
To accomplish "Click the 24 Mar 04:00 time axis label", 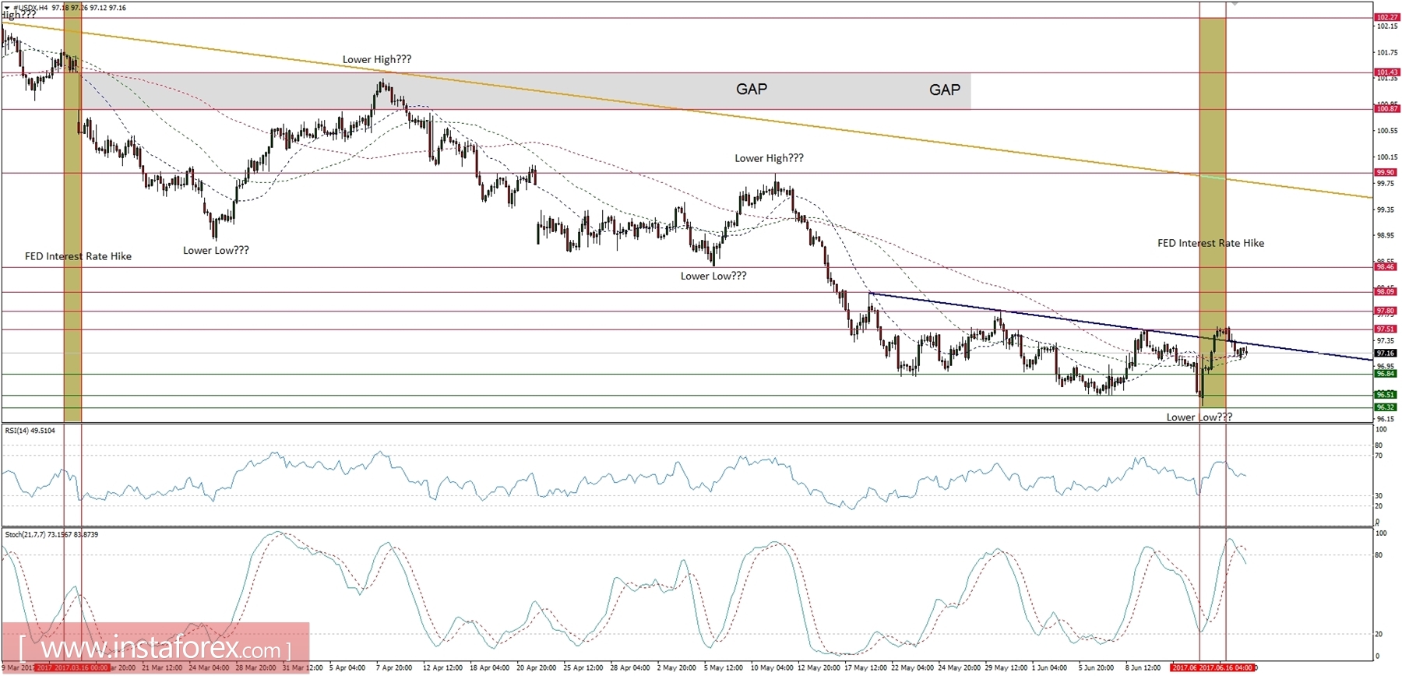I will [x=209, y=668].
